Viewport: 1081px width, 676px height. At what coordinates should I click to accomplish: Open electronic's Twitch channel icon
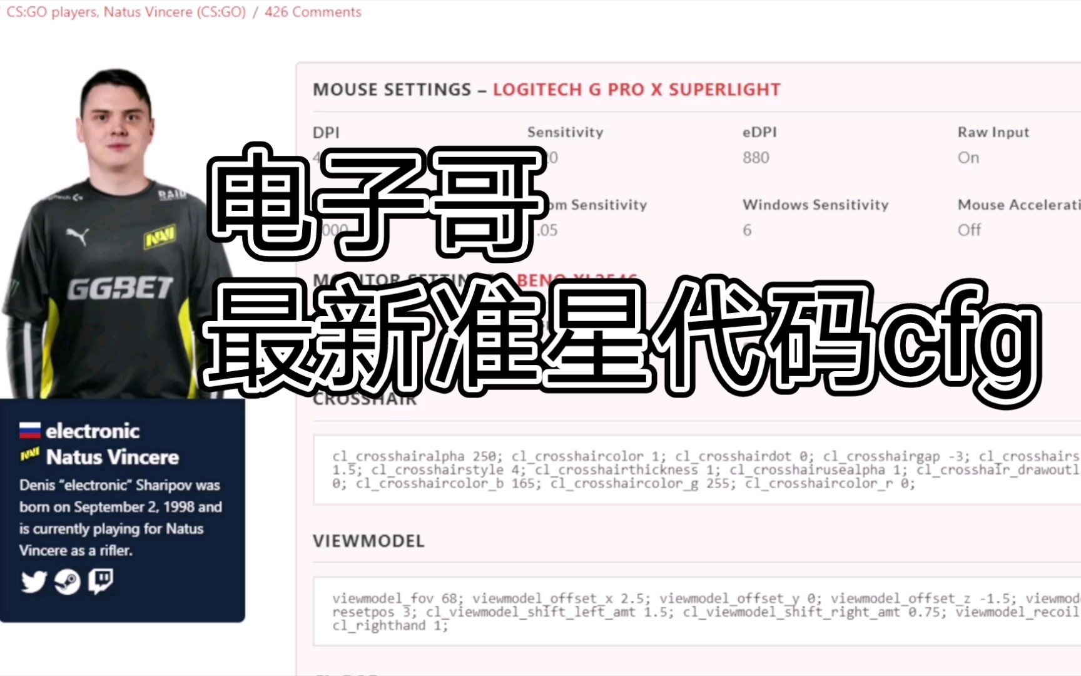tap(100, 581)
